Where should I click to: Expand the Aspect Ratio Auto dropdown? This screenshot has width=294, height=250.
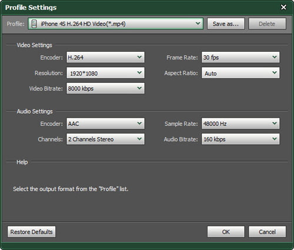pyautogui.click(x=240, y=73)
